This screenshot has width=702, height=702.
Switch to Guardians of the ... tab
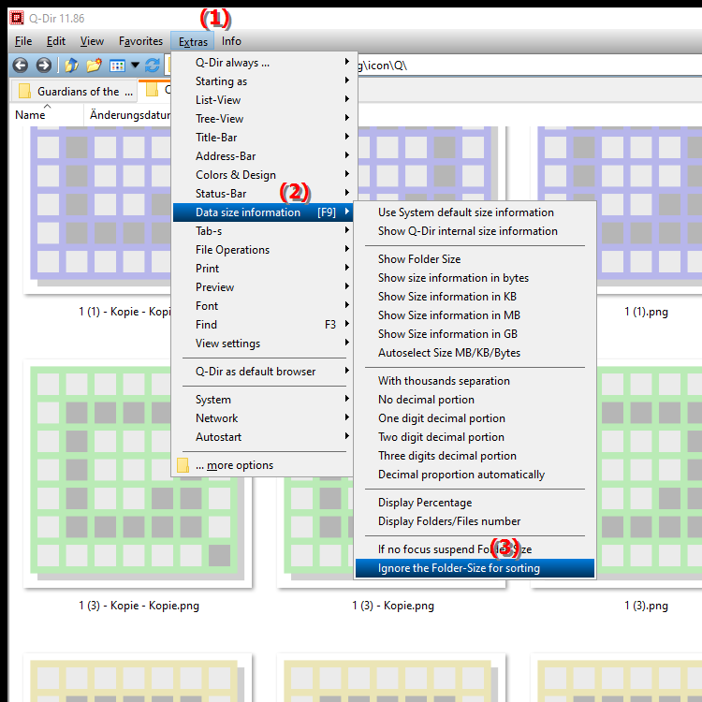pos(73,91)
